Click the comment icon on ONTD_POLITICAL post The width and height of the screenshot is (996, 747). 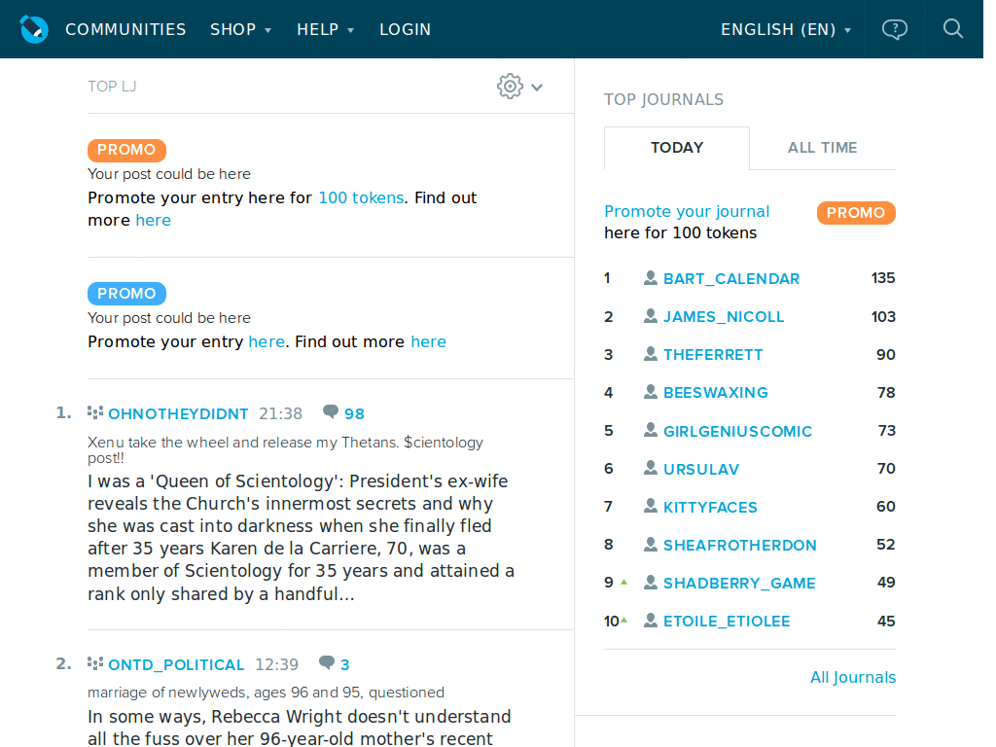click(326, 662)
